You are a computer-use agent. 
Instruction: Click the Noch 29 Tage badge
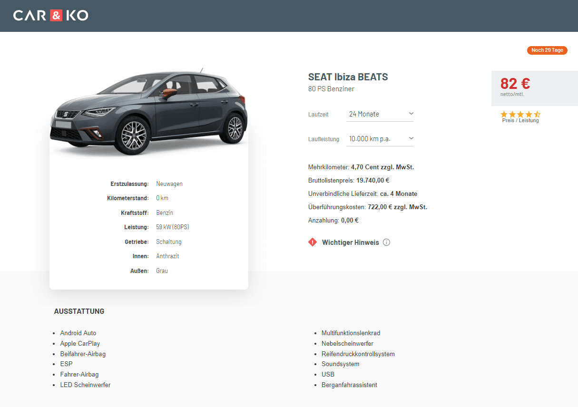(547, 50)
